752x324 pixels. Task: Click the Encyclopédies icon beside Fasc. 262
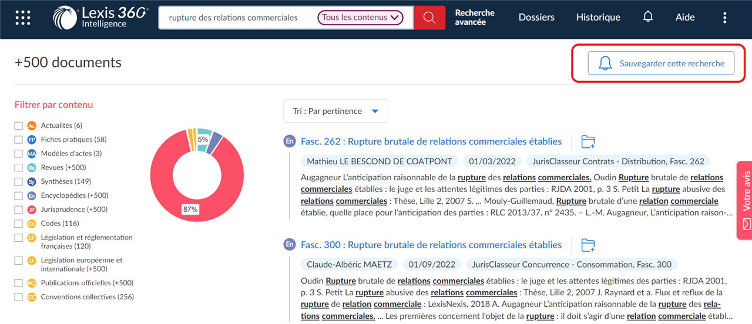(x=289, y=141)
